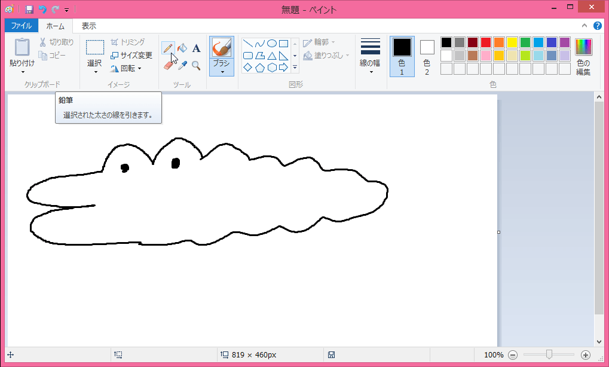Viewport: 609px width, 367px height.
Task: Open the 塗りつぶし fill dropdown
Action: tap(326, 56)
